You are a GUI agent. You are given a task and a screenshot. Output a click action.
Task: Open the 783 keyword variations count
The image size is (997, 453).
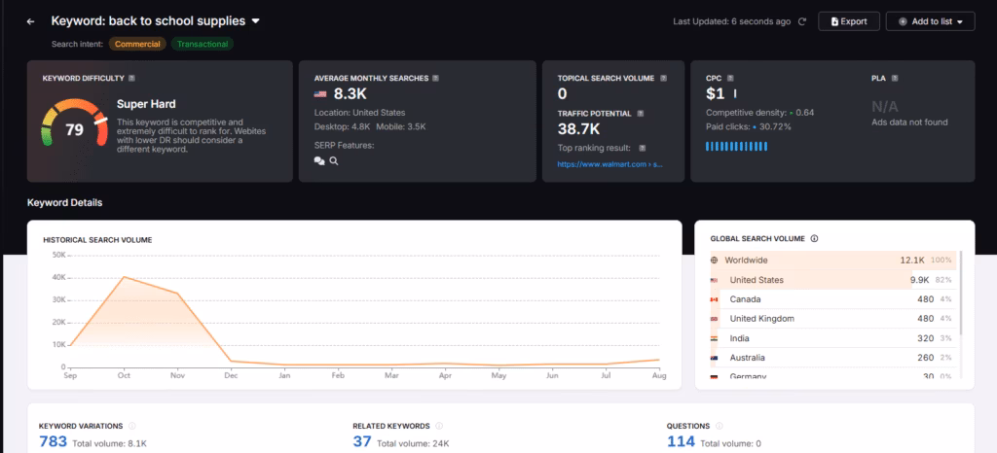[x=53, y=442]
